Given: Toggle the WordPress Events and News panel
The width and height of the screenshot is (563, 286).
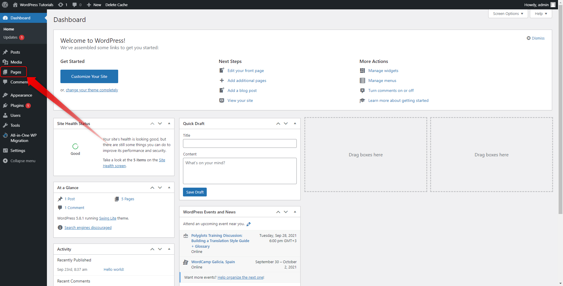Looking at the screenshot, I should coord(295,212).
